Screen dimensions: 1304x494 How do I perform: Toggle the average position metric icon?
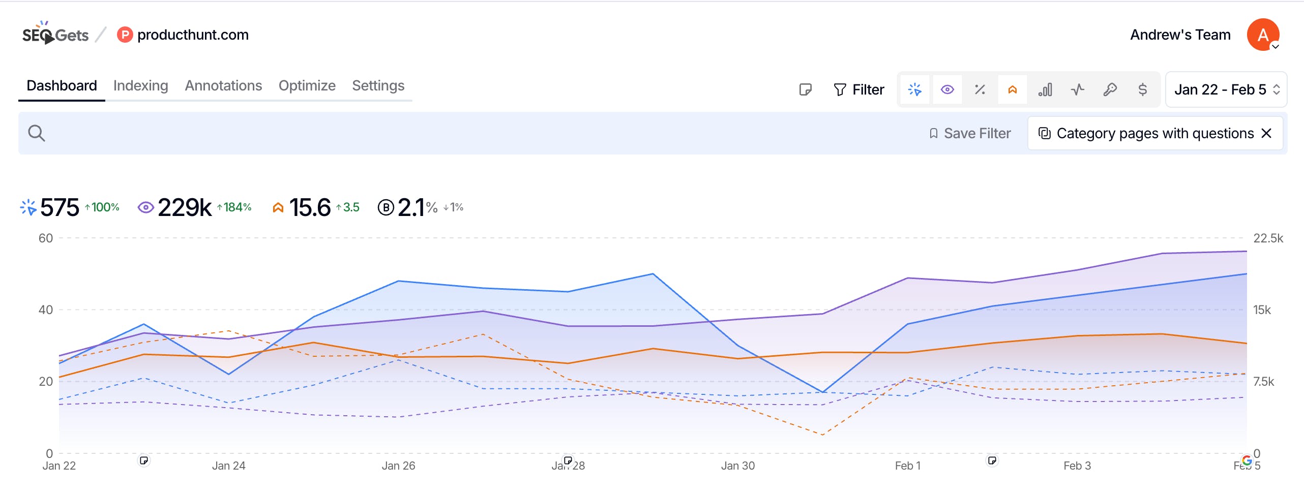click(x=1012, y=90)
